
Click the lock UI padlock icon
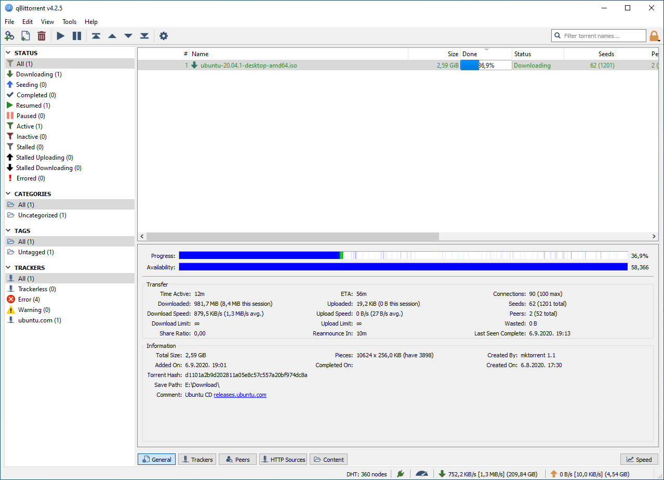[654, 36]
